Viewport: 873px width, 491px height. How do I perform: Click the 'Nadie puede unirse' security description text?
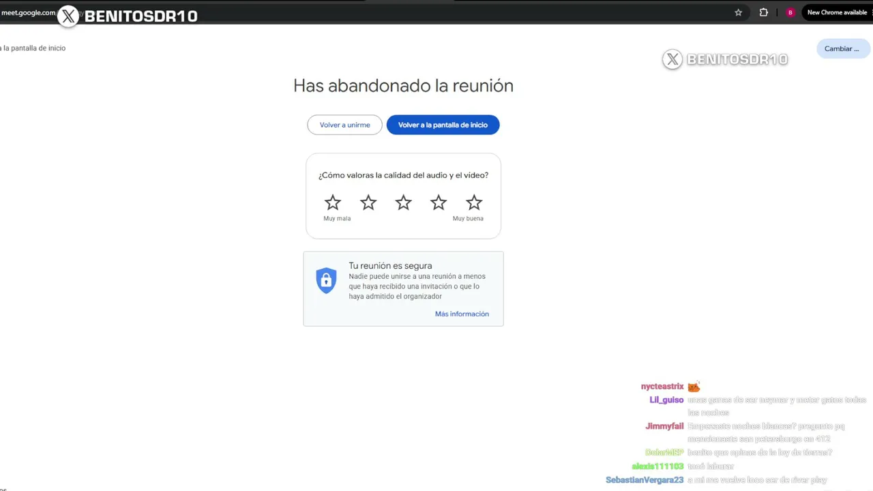tap(417, 286)
